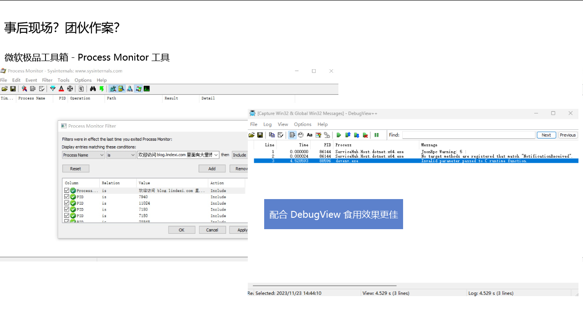
Task: Toggle the Capture magnifier icon in Process Monitor
Action: (24, 89)
